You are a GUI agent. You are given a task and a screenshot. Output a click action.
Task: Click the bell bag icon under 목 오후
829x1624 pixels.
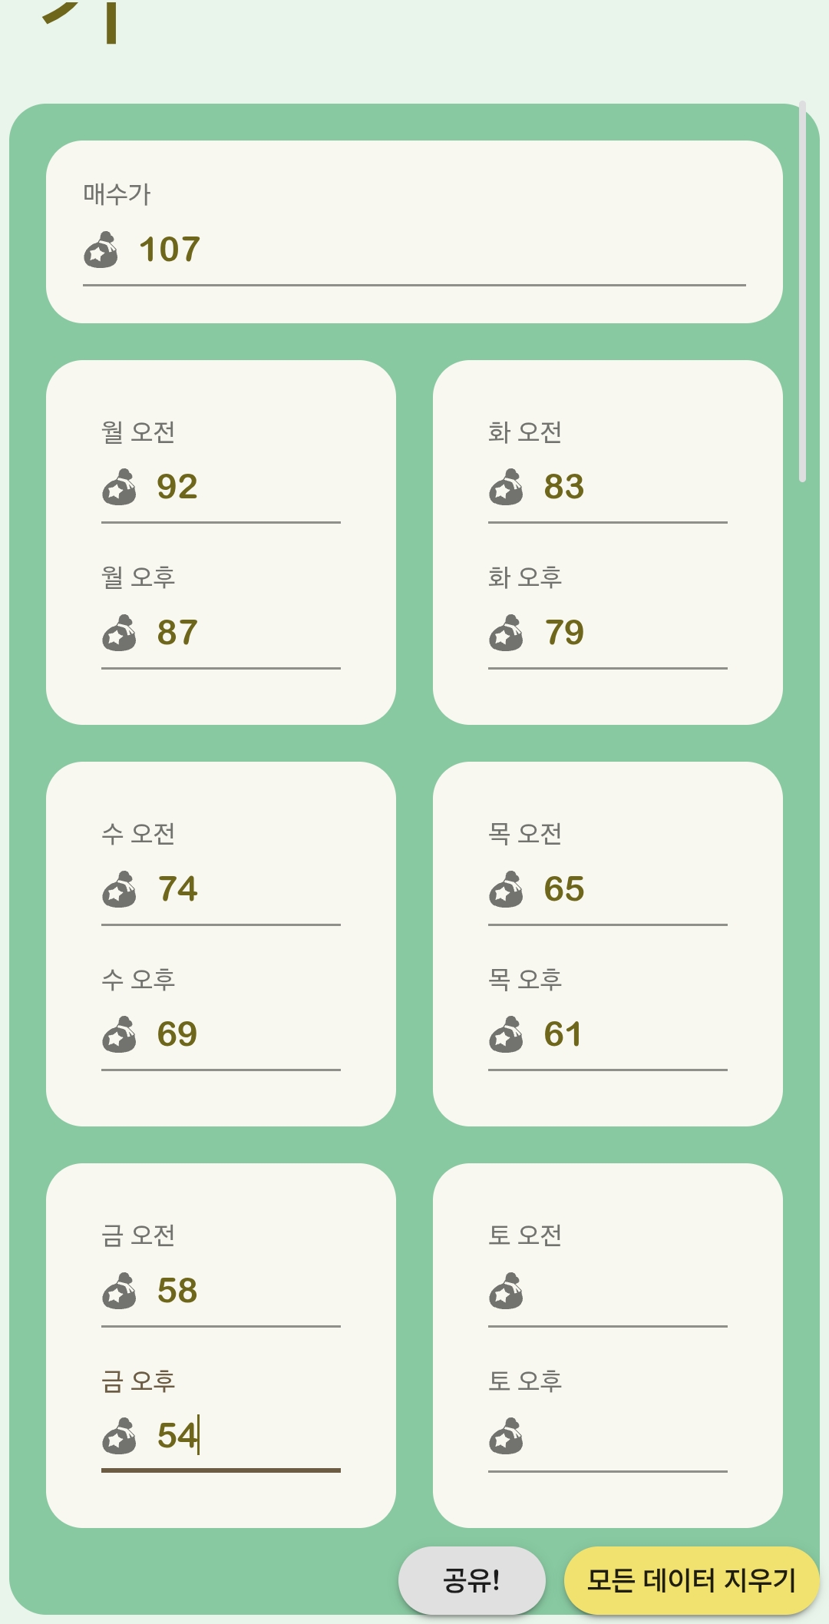(506, 1035)
